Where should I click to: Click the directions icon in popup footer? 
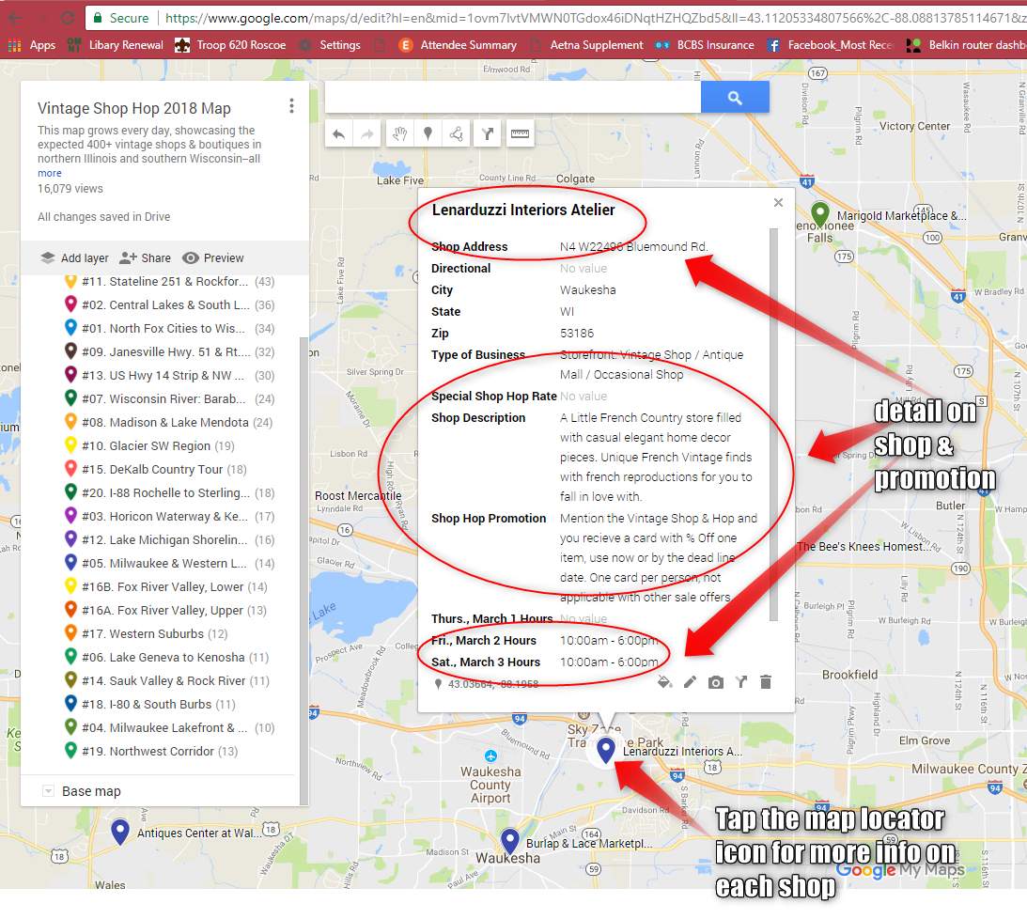(740, 682)
